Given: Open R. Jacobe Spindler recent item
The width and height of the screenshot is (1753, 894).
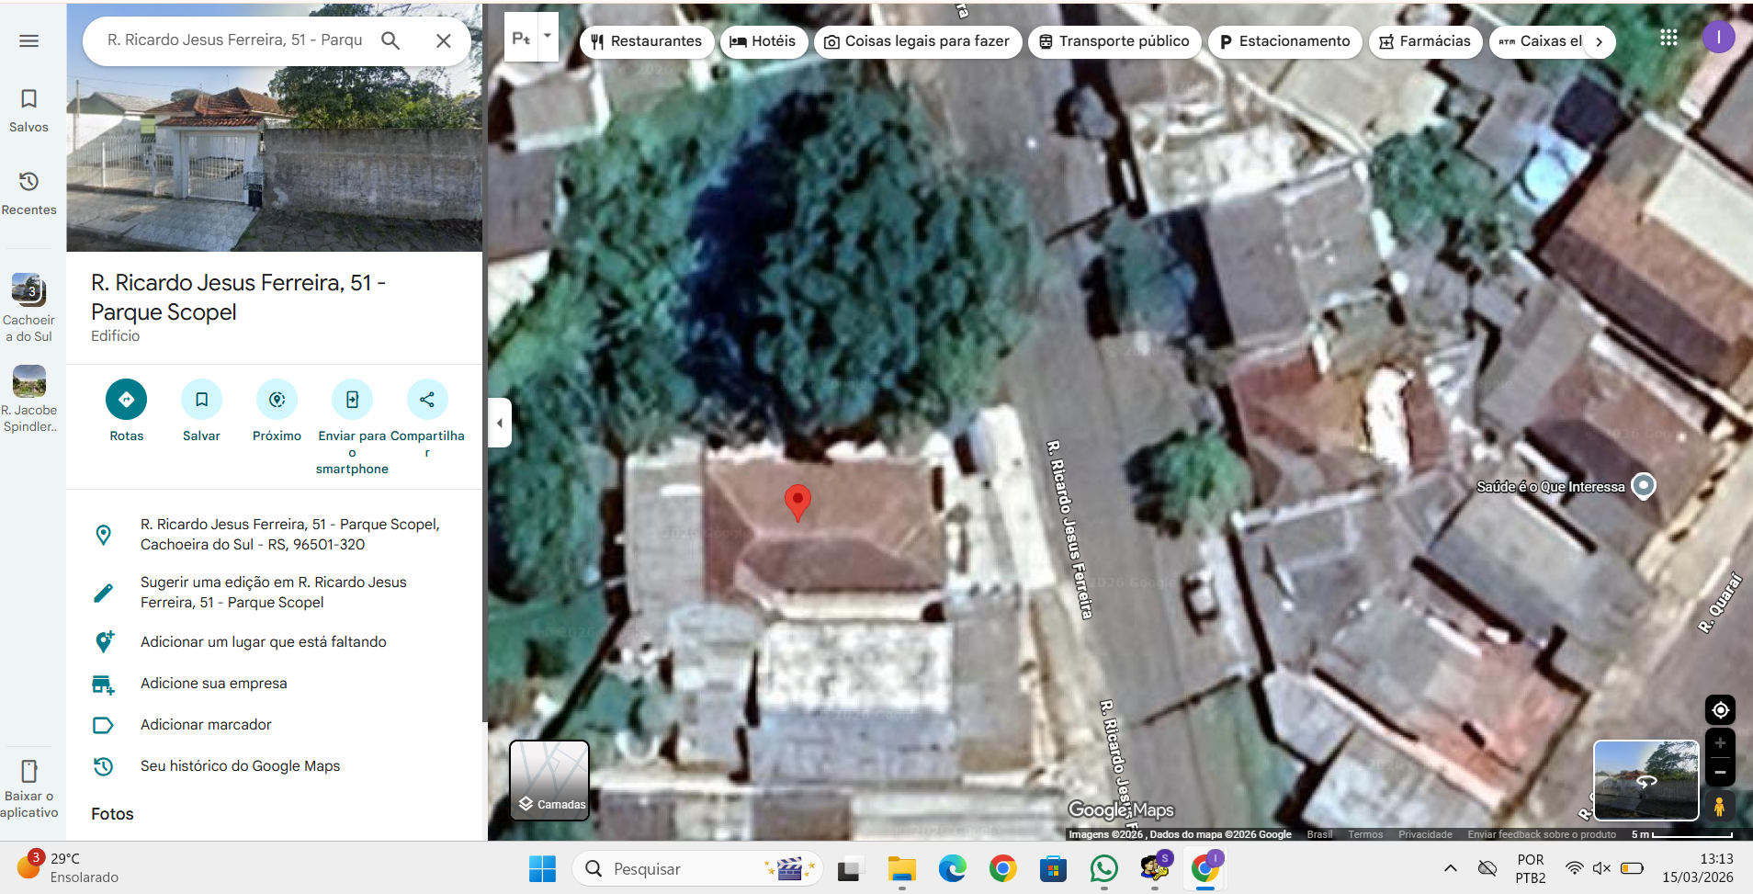Looking at the screenshot, I should [28, 399].
